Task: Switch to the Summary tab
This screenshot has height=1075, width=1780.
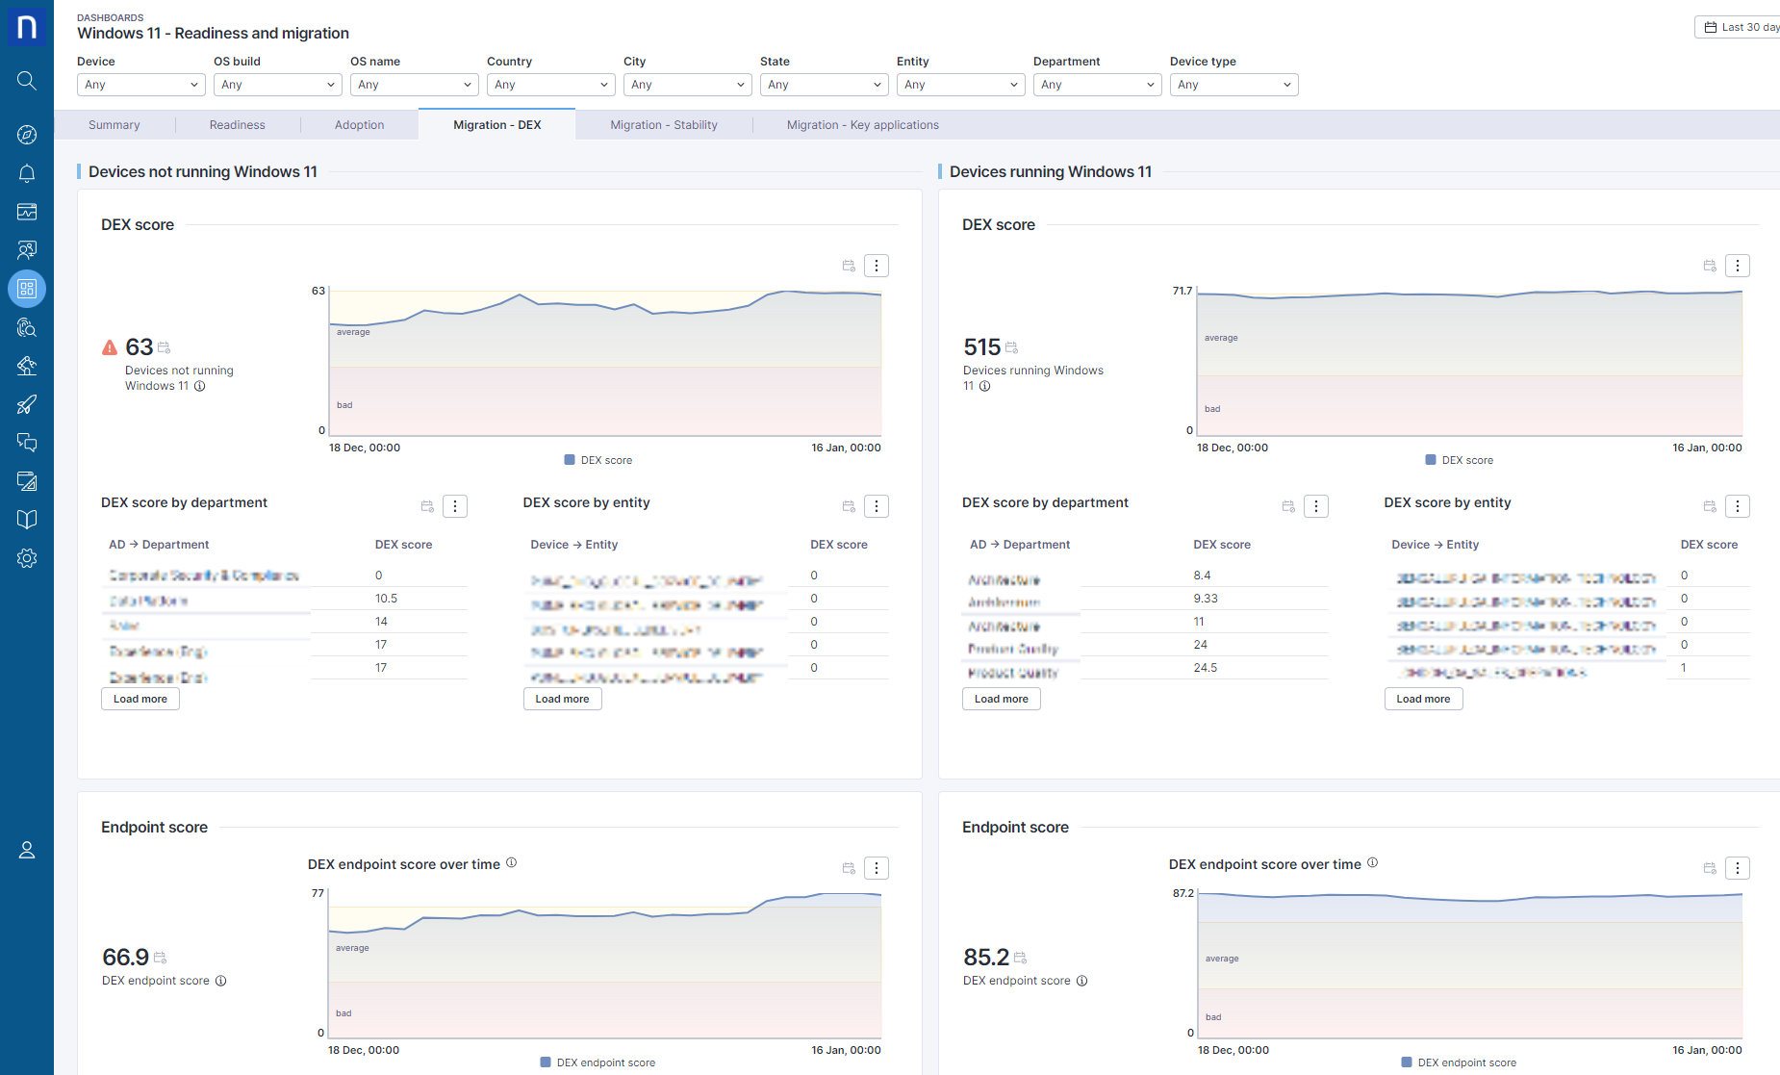Action: 114,125
